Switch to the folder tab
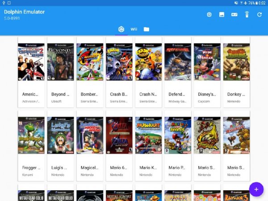268x201 pixels. tap(147, 29)
